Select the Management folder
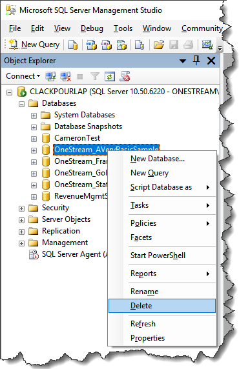Viewport: 239px width, 369px height. 65,243
